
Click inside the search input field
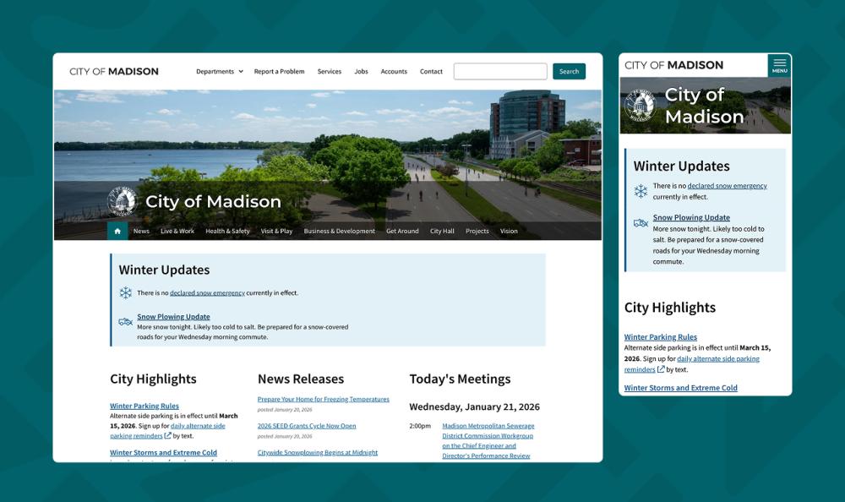click(499, 71)
